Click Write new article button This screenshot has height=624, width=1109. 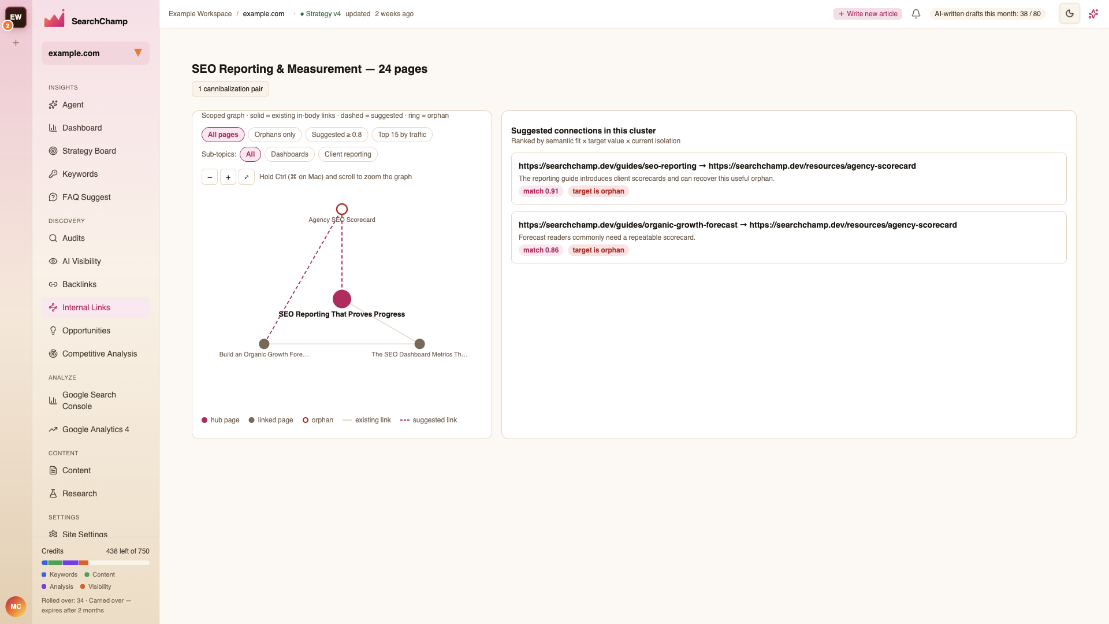868,14
